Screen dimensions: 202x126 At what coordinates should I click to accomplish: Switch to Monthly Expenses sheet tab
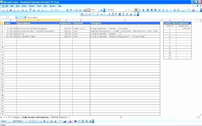[x=59, y=117]
